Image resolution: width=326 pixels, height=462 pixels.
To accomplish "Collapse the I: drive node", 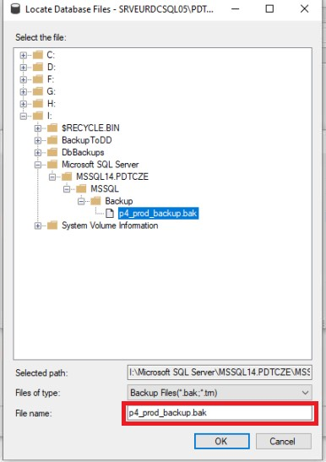I will coord(24,116).
